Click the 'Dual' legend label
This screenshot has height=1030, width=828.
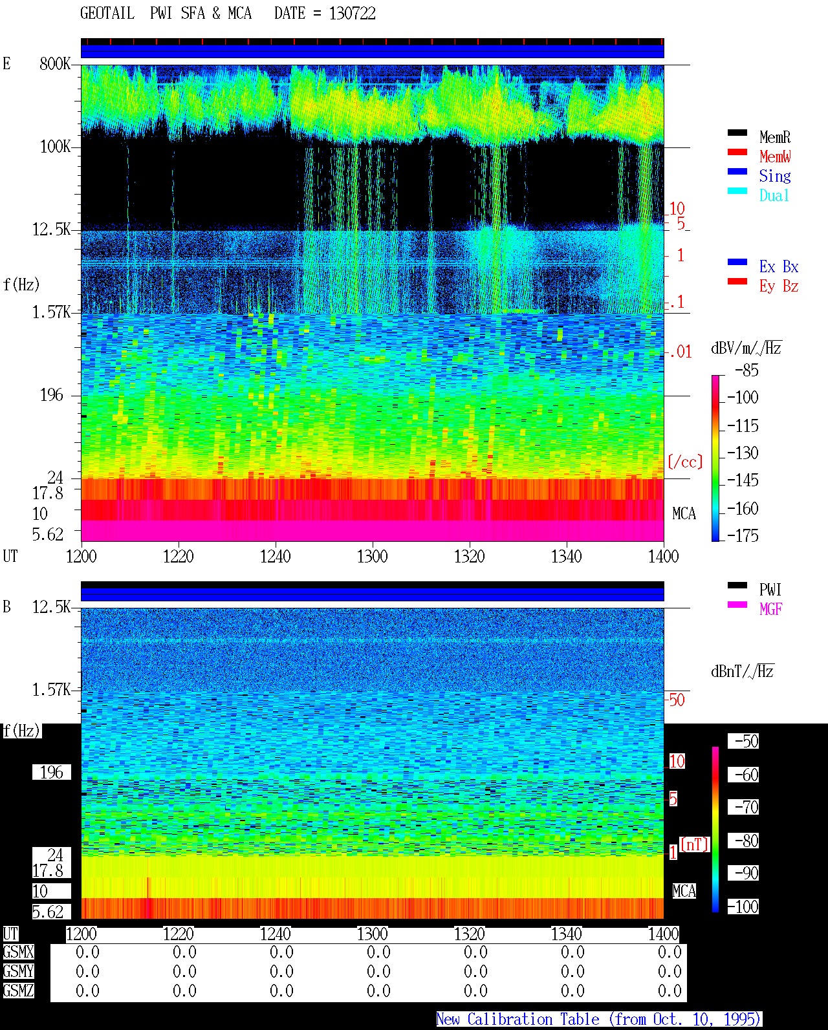point(775,195)
